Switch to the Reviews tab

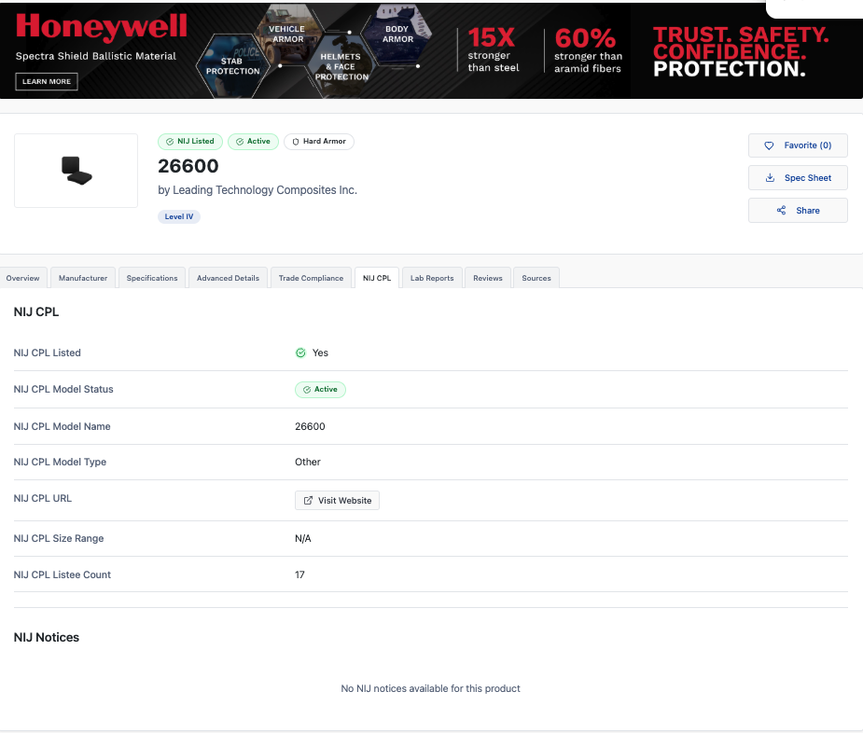(x=488, y=278)
